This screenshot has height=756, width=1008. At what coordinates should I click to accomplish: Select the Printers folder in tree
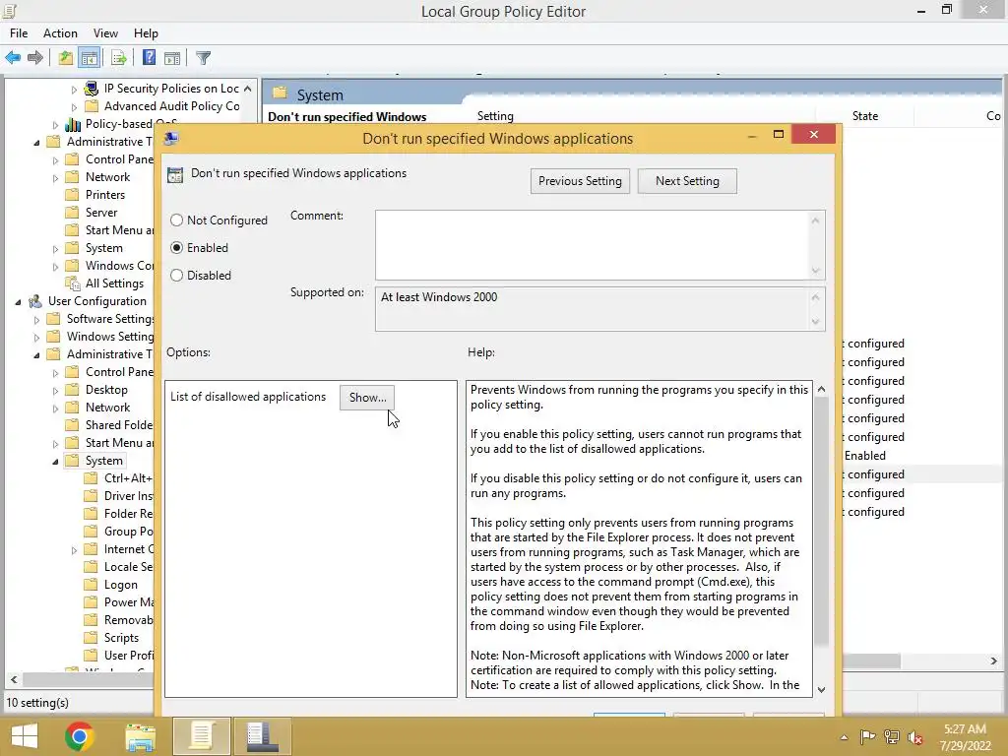pos(104,195)
